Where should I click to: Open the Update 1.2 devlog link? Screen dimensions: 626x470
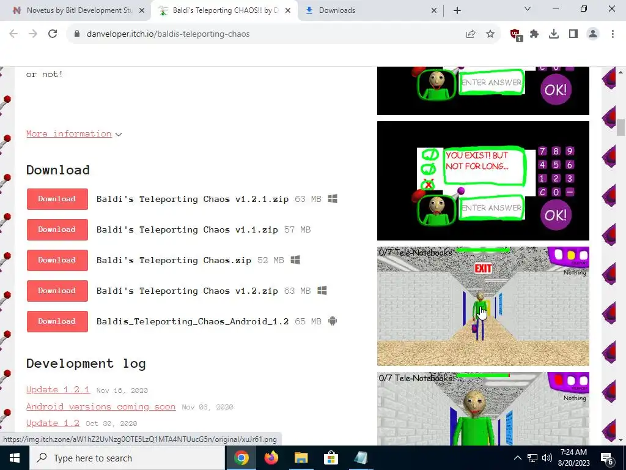pyautogui.click(x=53, y=423)
